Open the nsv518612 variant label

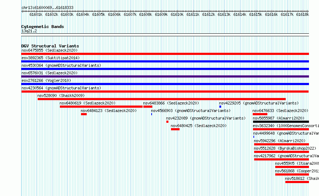[x=302, y=178]
